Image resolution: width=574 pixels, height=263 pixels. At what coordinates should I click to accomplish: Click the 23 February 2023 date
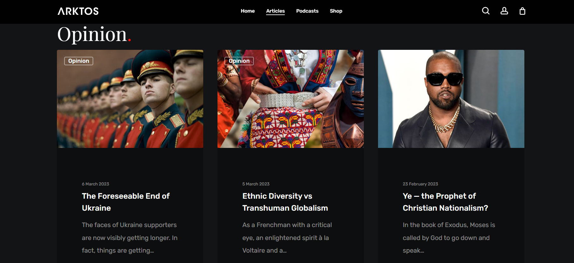click(x=420, y=184)
